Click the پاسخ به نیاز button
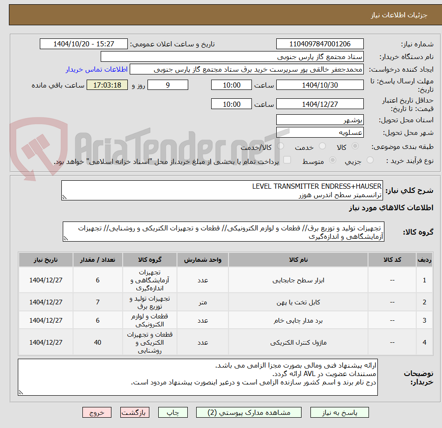Screen dimensions: 442x428 [339, 413]
